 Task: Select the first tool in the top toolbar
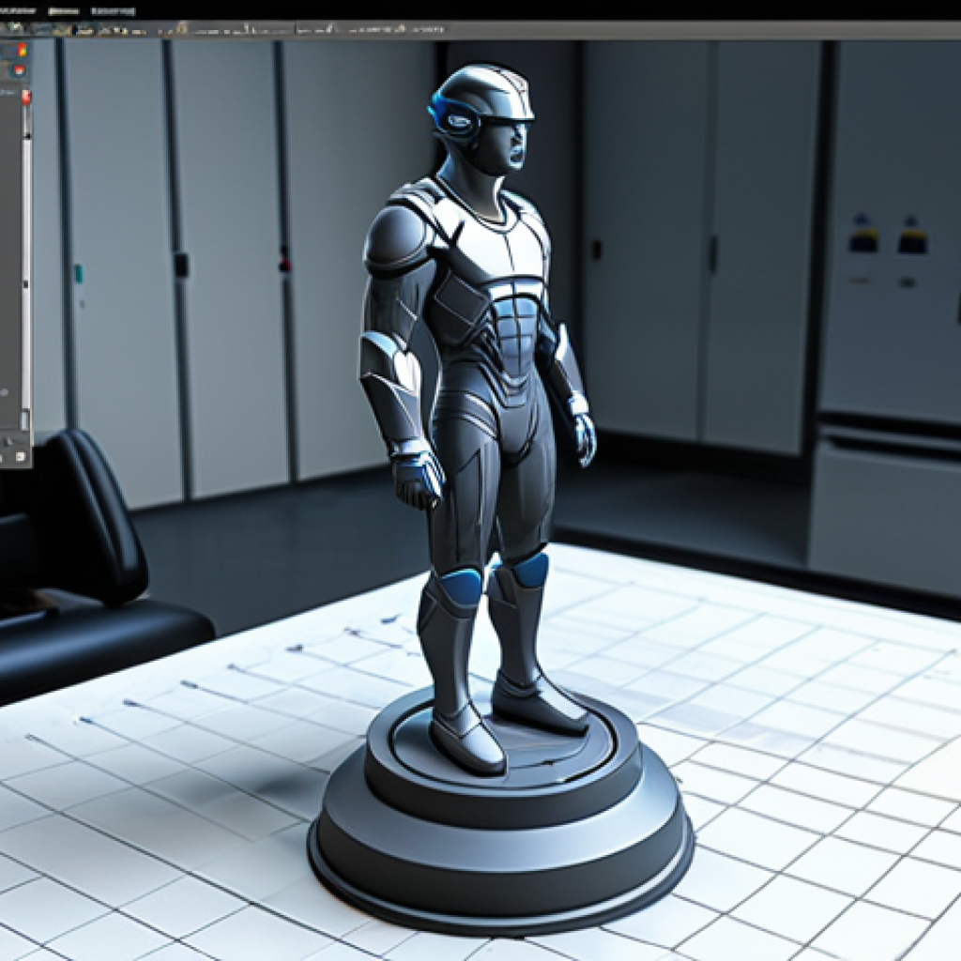pyautogui.click(x=11, y=31)
